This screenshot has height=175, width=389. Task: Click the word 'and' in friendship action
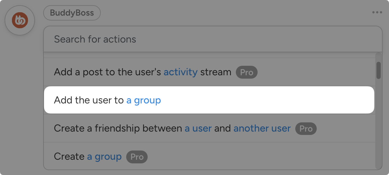tap(222, 128)
